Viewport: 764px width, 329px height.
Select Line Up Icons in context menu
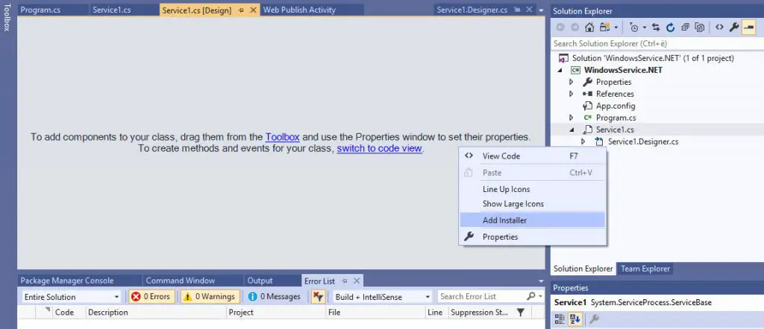tap(532, 189)
